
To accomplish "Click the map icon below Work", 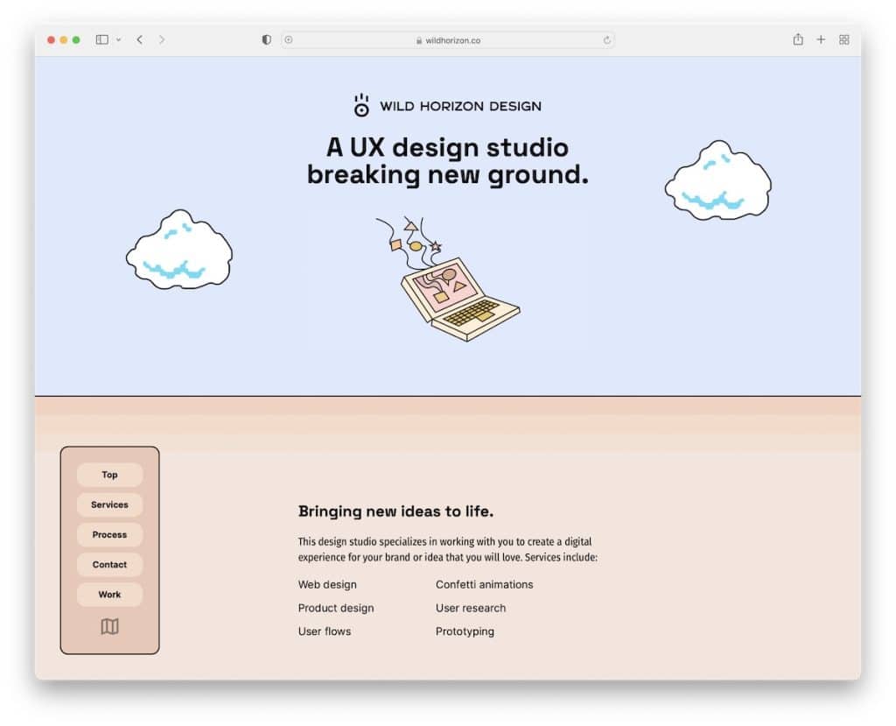I will (x=109, y=626).
